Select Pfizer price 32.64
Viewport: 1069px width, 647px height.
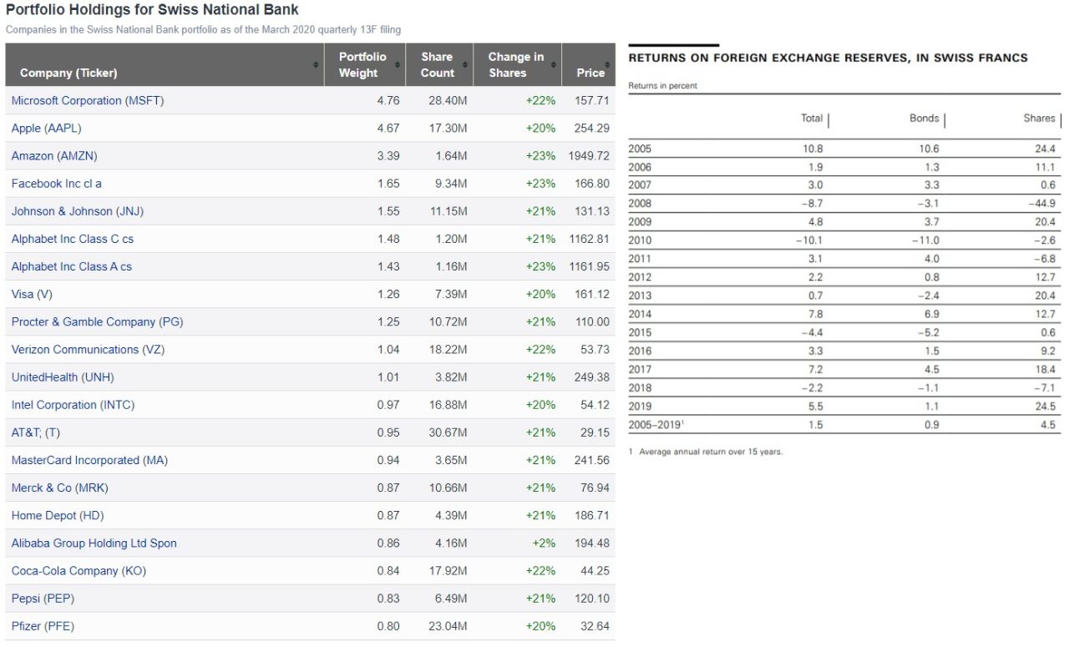(595, 625)
